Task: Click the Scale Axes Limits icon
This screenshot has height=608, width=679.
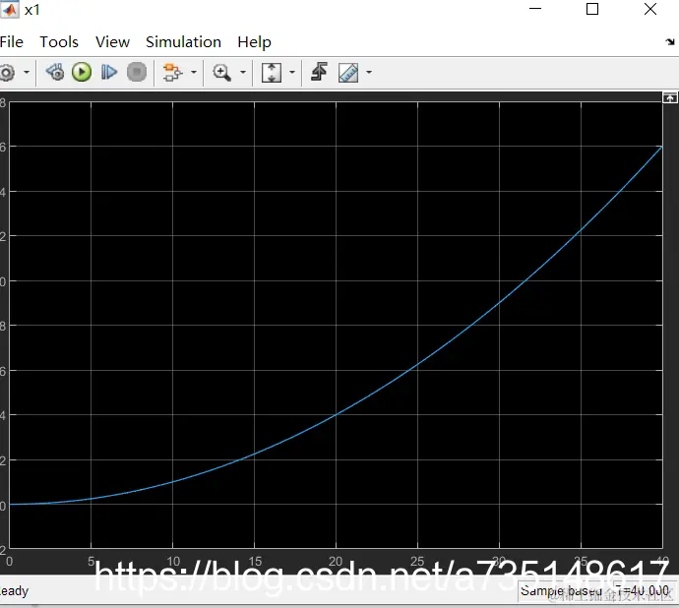Action: (272, 73)
